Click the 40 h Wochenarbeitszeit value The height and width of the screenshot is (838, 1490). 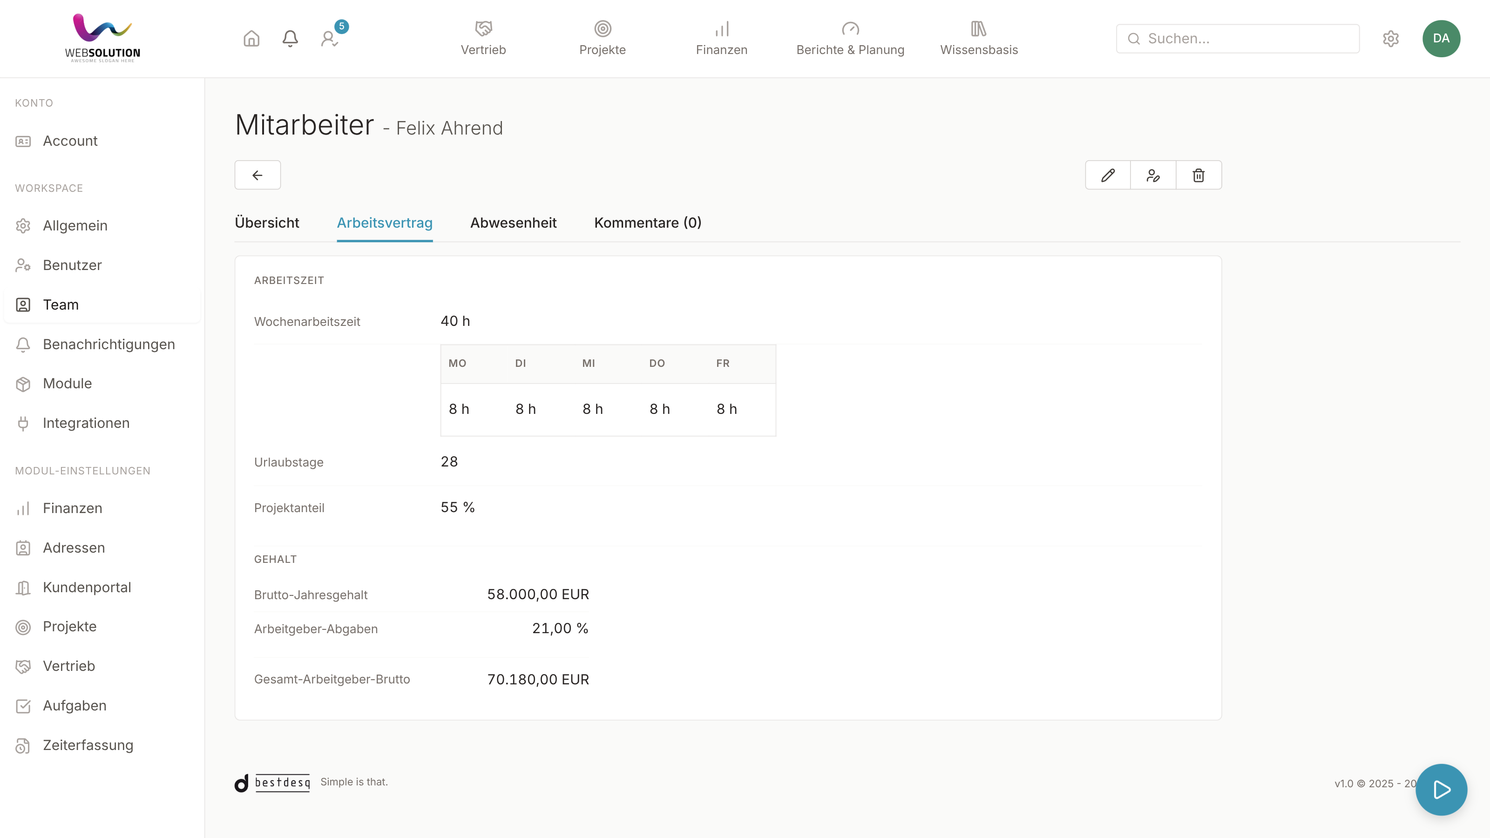(x=455, y=322)
